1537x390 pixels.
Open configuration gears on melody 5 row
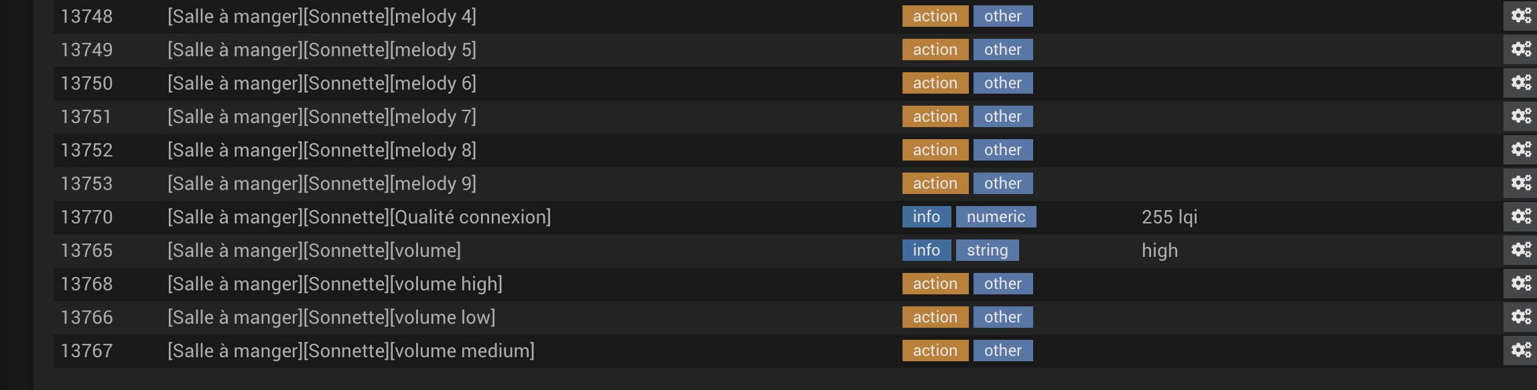point(1521,50)
